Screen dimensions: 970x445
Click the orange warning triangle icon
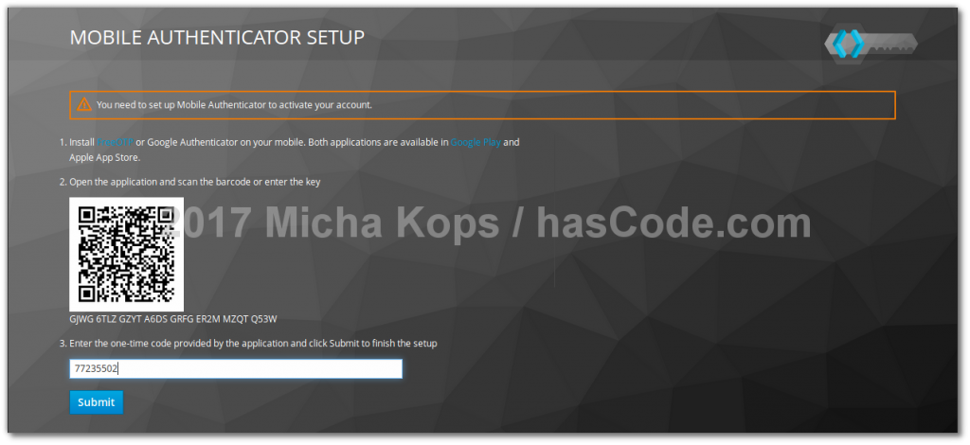click(84, 104)
